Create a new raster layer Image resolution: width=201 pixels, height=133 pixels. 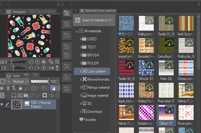(14, 95)
